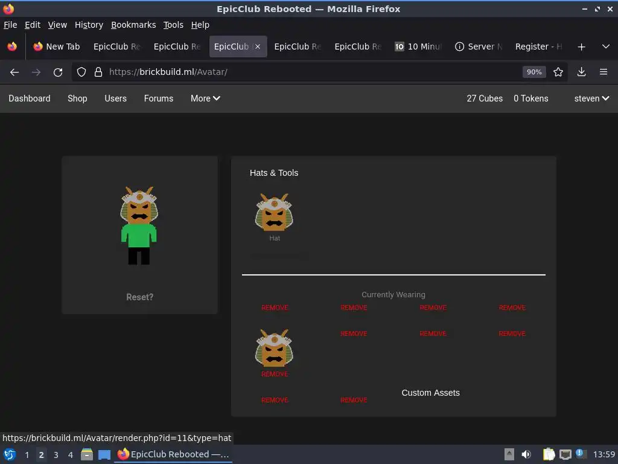Close the active EpicClub tab

(257, 47)
